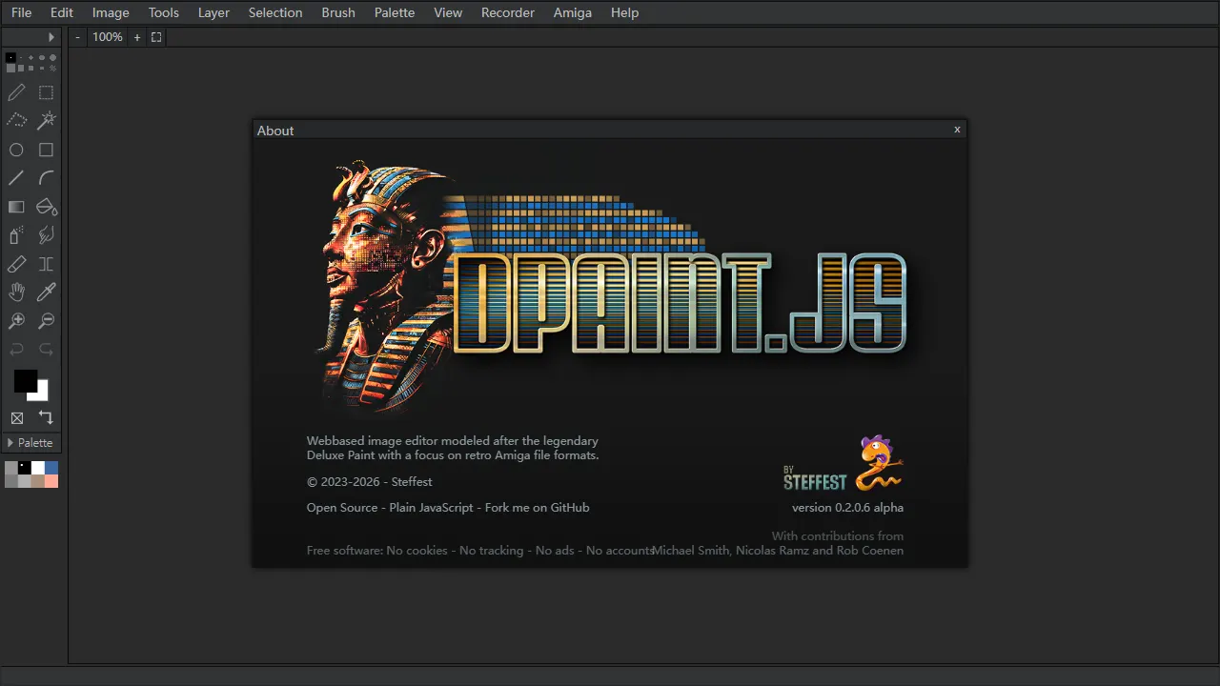Select the eraser tool
This screenshot has width=1220, height=686.
(x=16, y=264)
